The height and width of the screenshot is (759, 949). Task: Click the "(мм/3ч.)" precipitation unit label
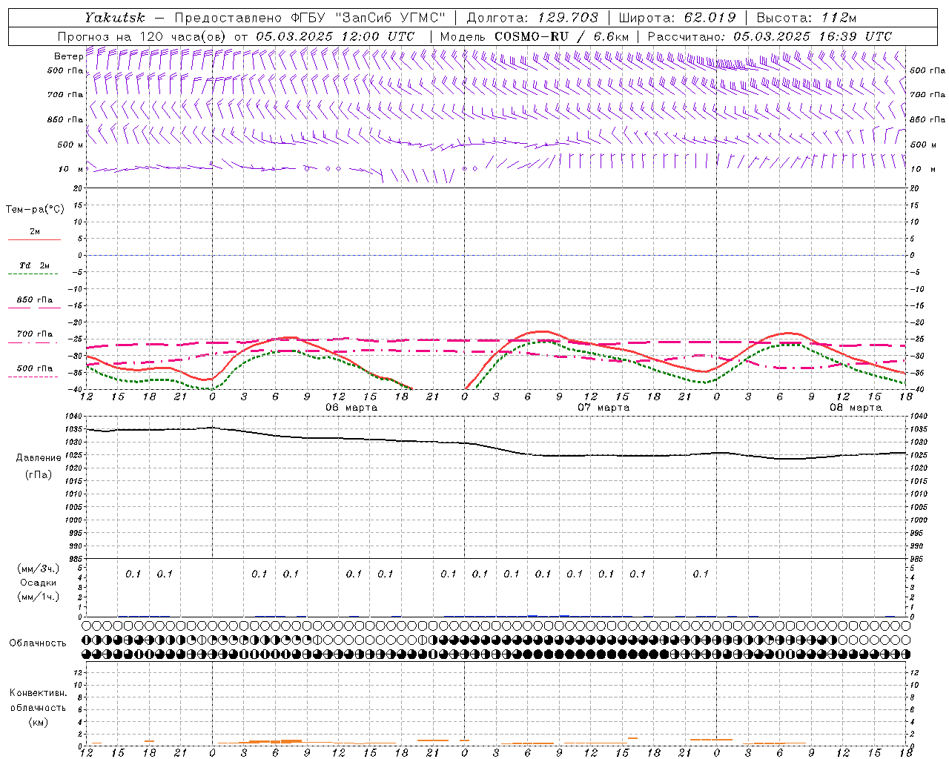(x=39, y=569)
